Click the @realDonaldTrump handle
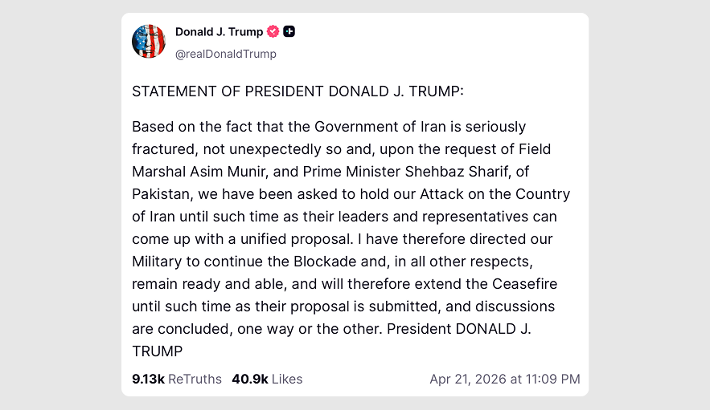The width and height of the screenshot is (710, 410). (225, 54)
